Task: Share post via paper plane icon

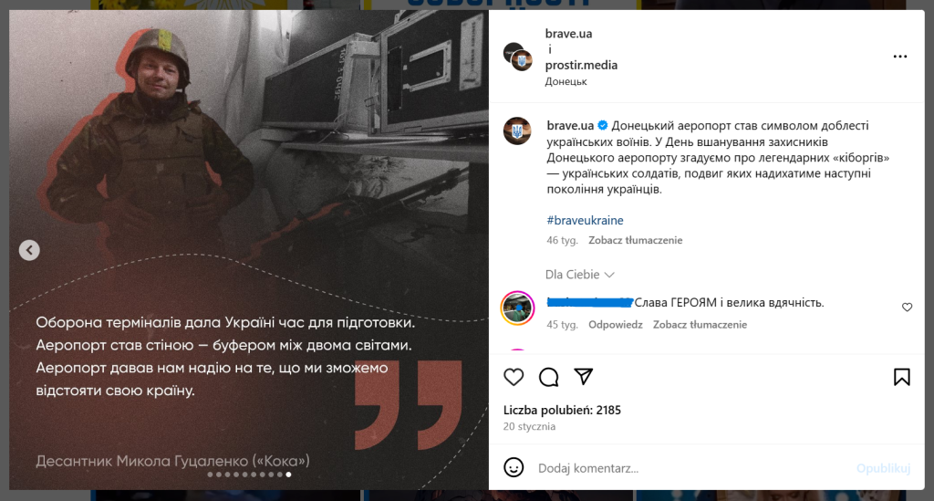Action: pos(583,377)
